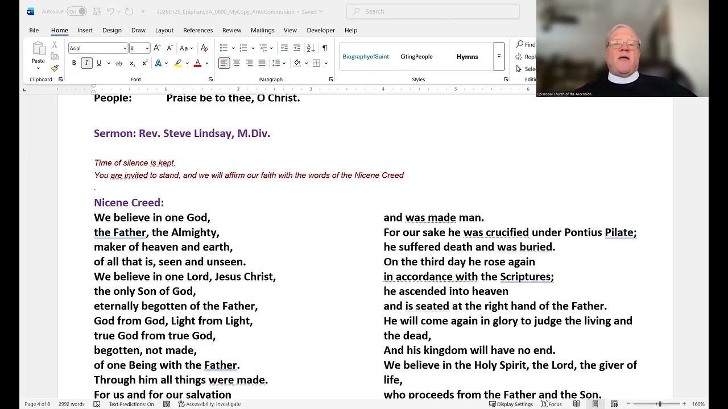728x409 pixels.
Task: Decrease paragraph indent
Action: (284, 48)
